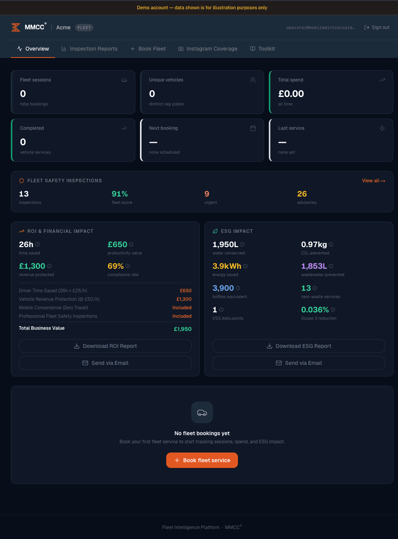Click info icon next to 26h time saved
The width and height of the screenshot is (398, 539).
(x=37, y=244)
